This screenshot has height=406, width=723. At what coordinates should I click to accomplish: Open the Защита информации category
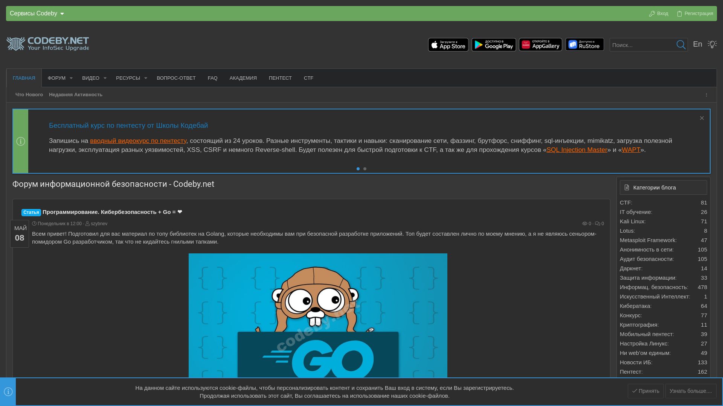click(648, 278)
